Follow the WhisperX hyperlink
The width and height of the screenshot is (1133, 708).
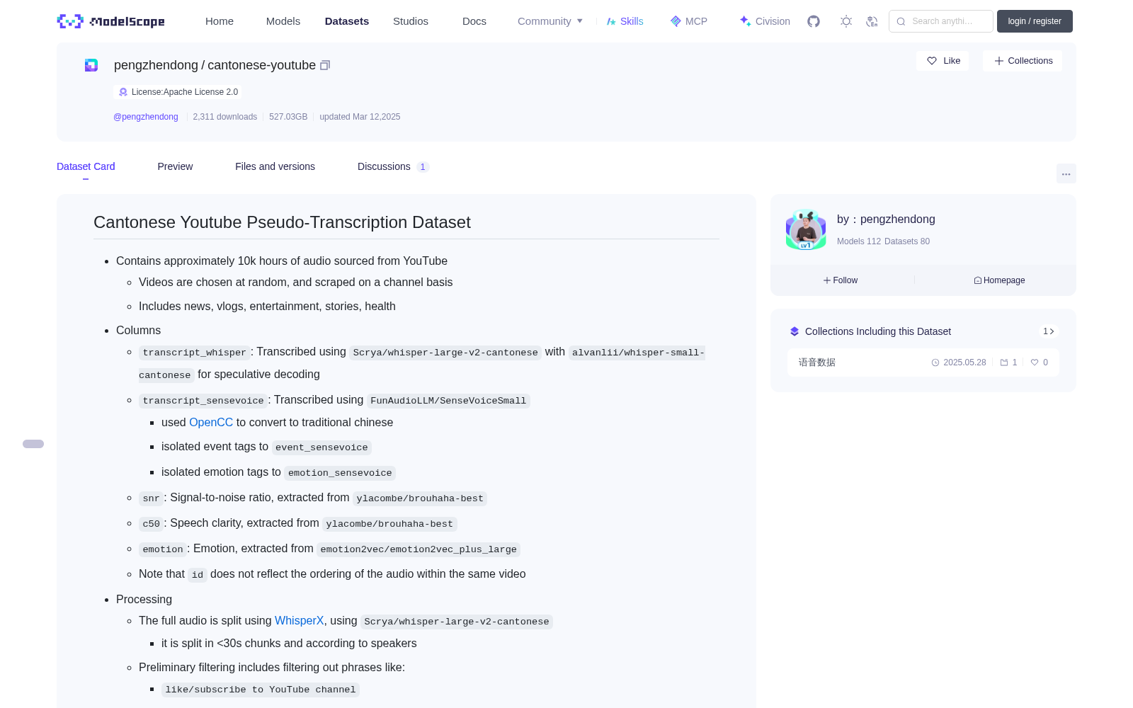299,620
